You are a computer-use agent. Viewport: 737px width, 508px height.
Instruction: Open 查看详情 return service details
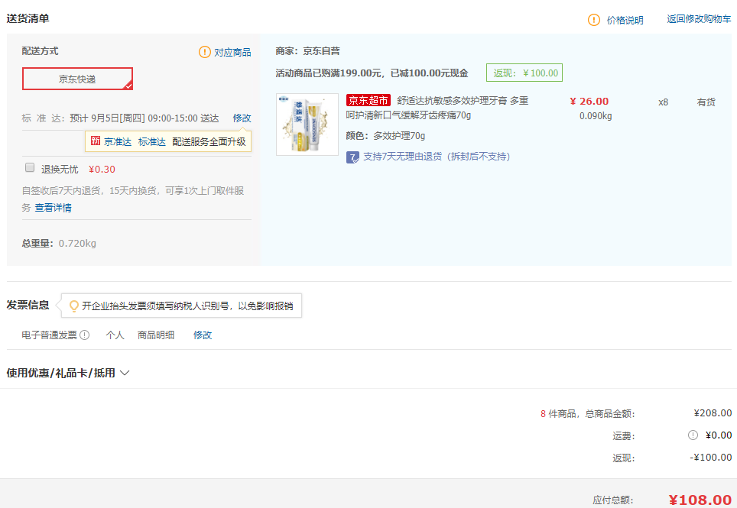pos(53,208)
